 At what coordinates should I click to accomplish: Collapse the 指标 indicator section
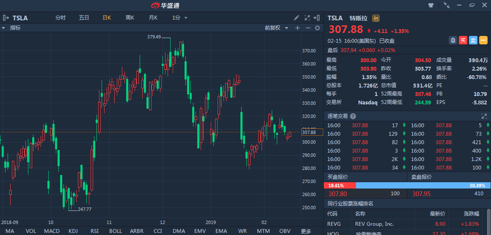(x=3, y=28)
